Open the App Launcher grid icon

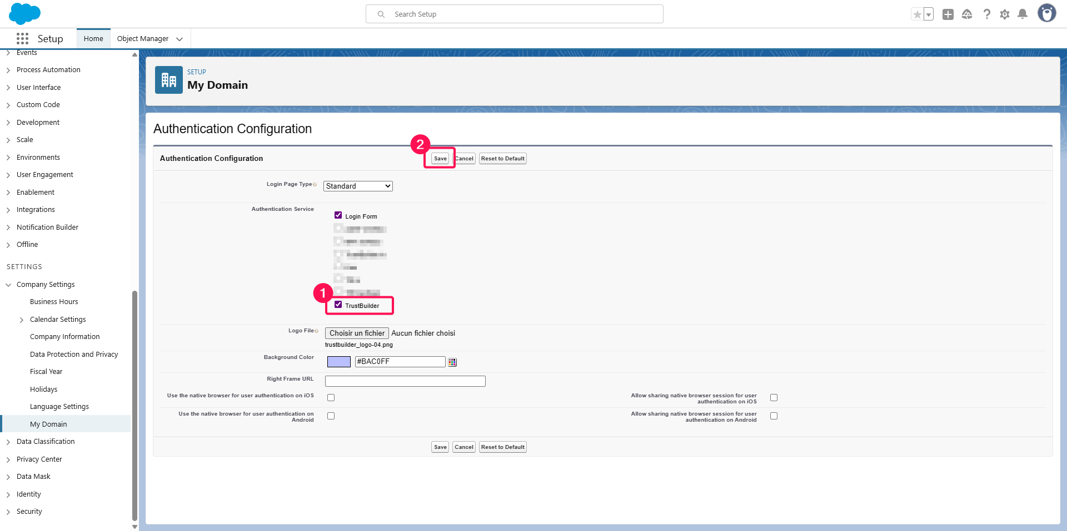22,38
